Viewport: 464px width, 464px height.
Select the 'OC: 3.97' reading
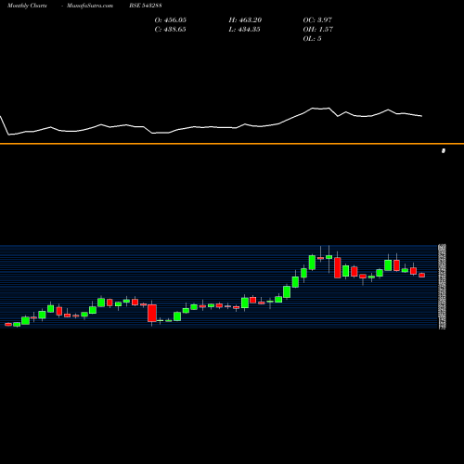click(317, 20)
